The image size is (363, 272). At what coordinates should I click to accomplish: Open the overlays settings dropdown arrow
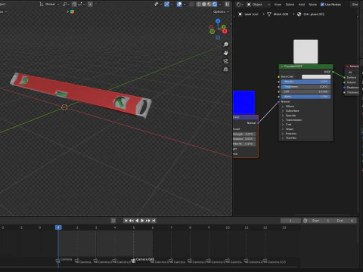185,4
